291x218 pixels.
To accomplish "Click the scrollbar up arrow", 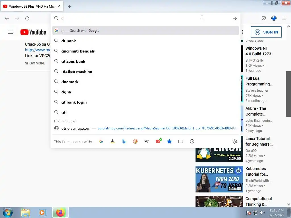I will [288, 26].
